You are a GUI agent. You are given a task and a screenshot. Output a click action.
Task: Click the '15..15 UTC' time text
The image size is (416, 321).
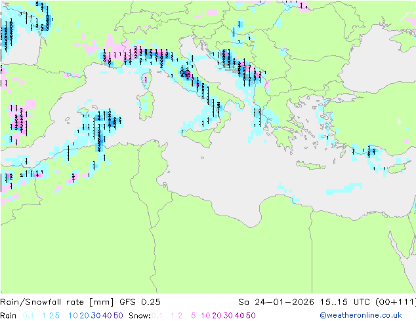click(344, 302)
